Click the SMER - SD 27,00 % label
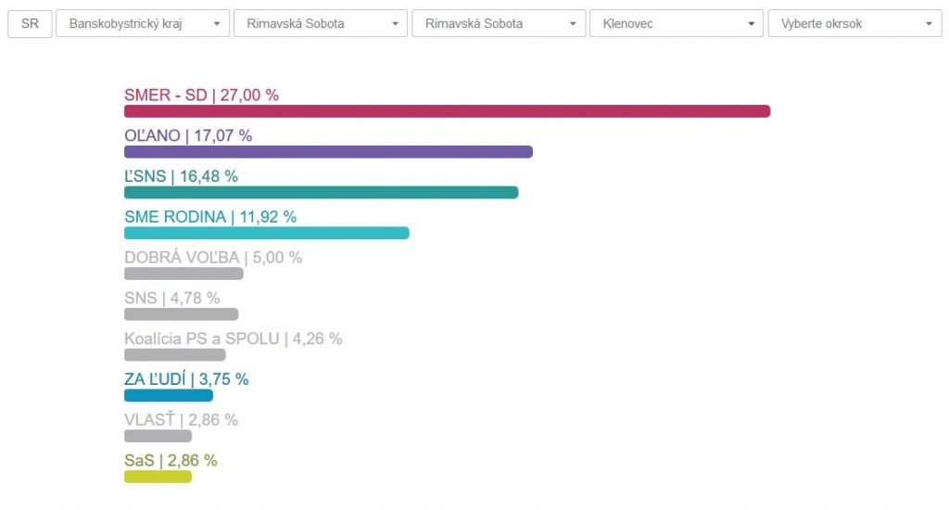949x510 pixels. coord(201,95)
